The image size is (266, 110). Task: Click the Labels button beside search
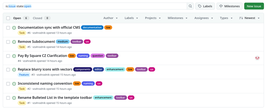tap(205, 6)
